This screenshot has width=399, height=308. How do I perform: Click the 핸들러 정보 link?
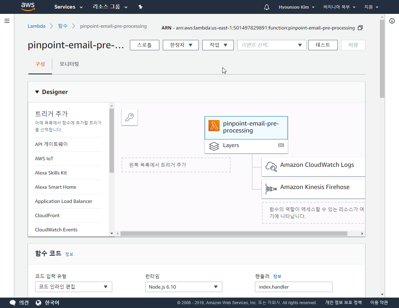coord(277,276)
